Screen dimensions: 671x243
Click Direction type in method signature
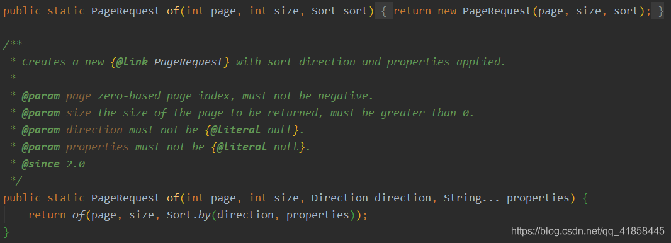click(x=340, y=198)
